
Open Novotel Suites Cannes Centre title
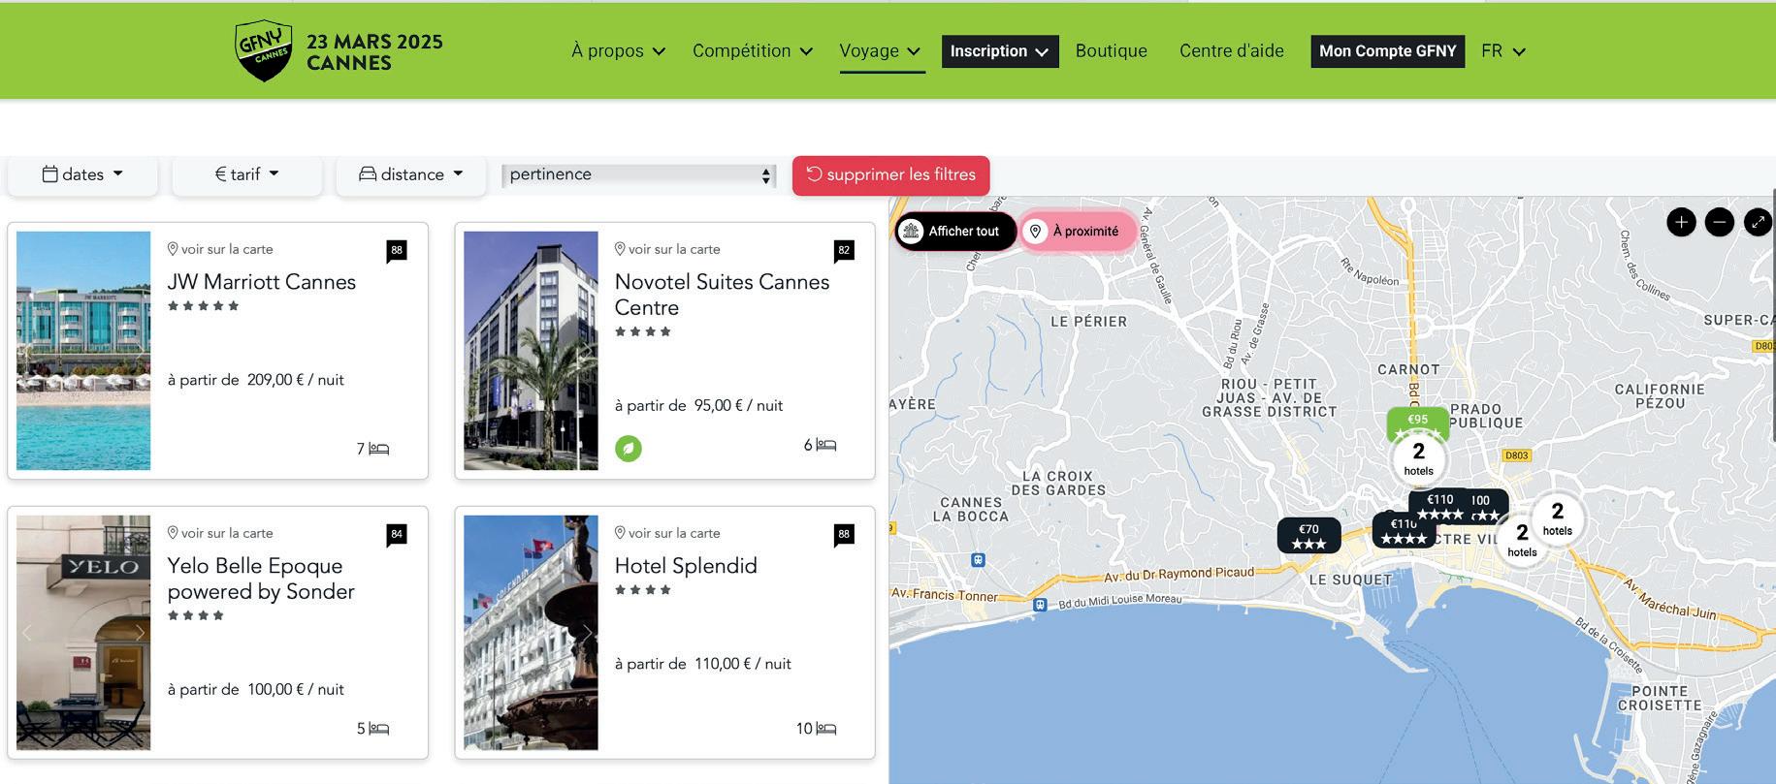723,295
